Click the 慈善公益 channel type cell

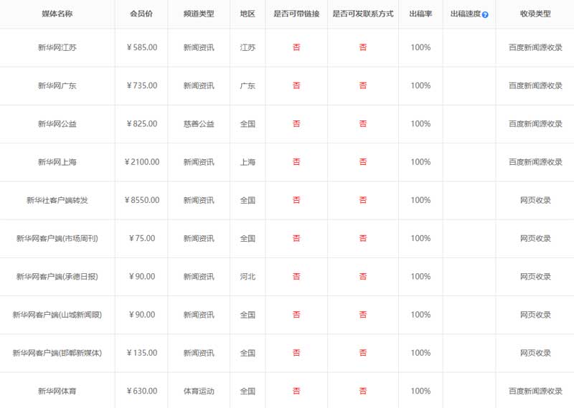(199, 124)
